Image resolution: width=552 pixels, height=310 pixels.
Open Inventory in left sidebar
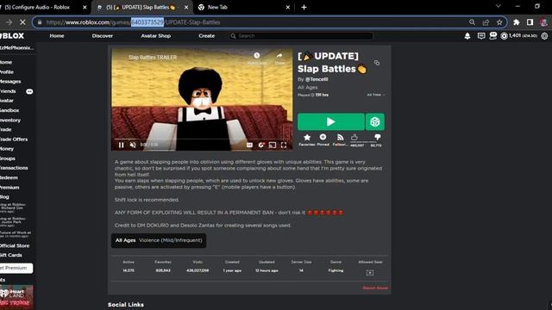(10, 121)
